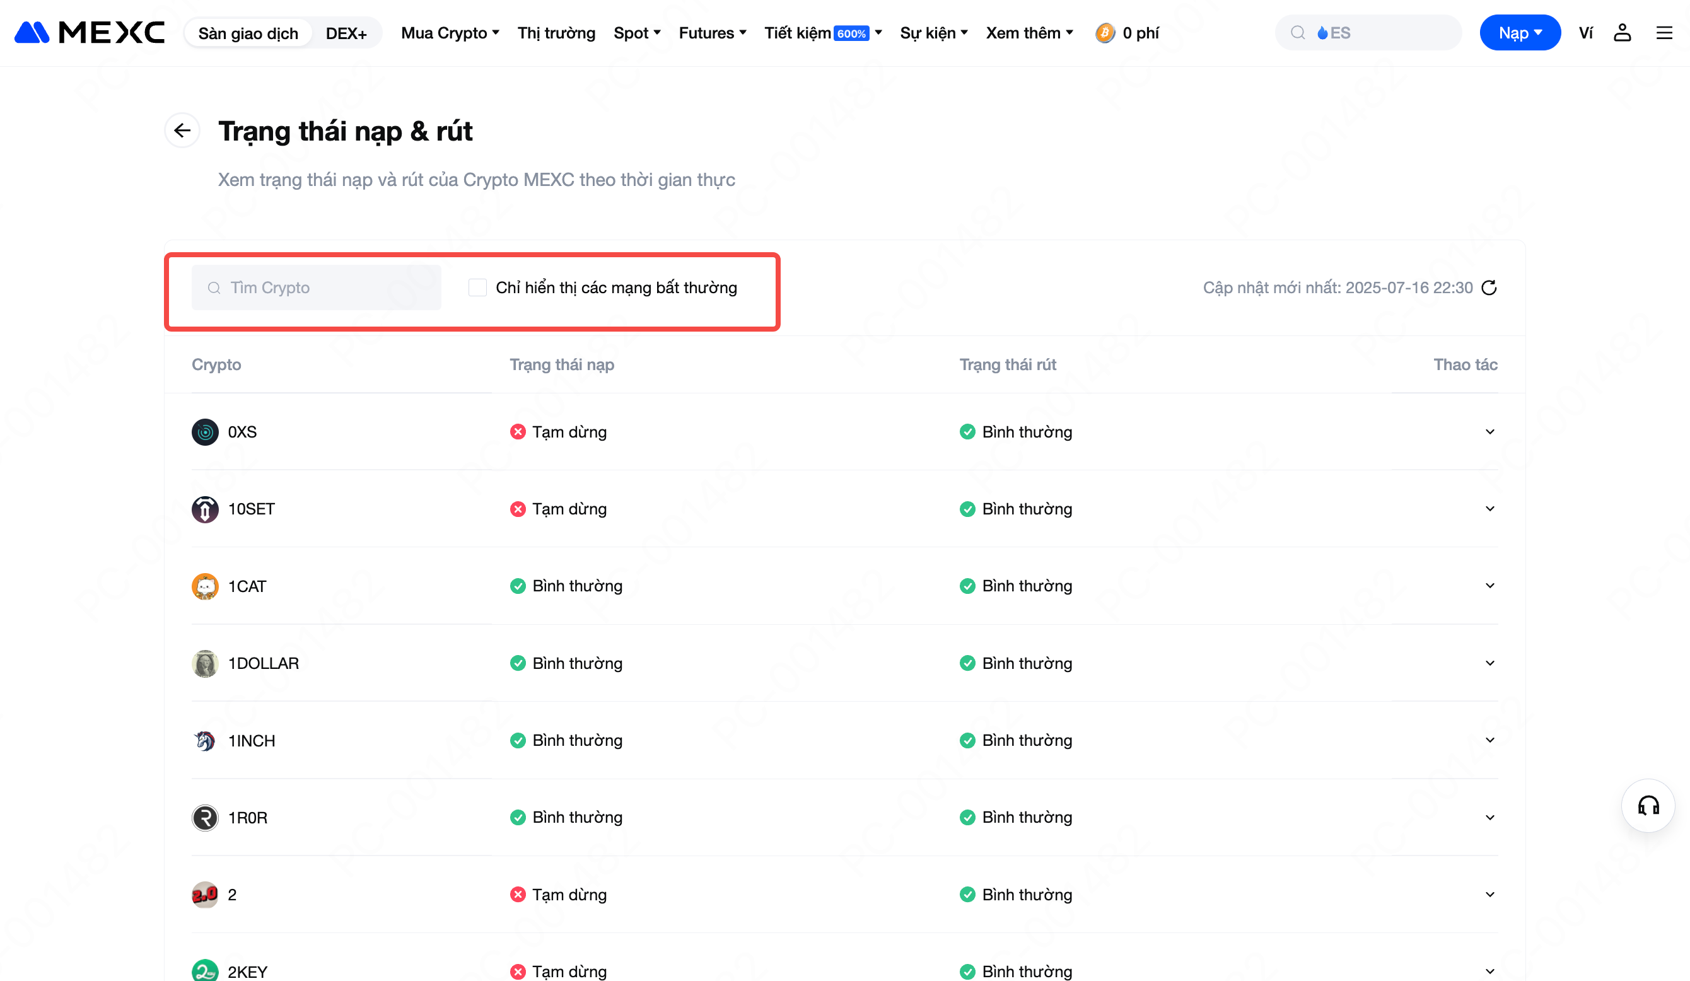Click the Trạng thái nạp column header

tap(562, 365)
